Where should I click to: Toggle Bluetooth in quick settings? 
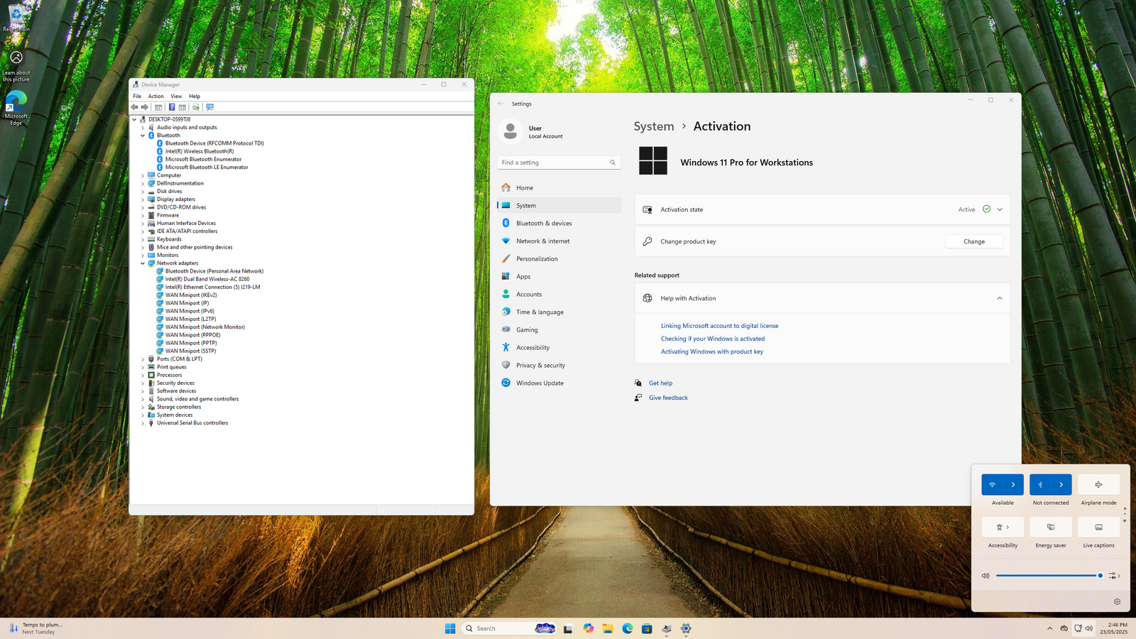(1040, 484)
